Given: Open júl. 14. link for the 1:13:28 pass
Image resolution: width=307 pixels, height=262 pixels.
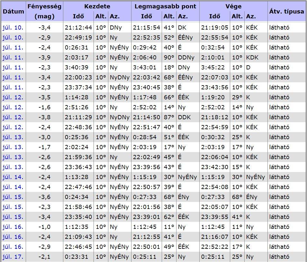Looking at the screenshot, I should coord(13,177).
